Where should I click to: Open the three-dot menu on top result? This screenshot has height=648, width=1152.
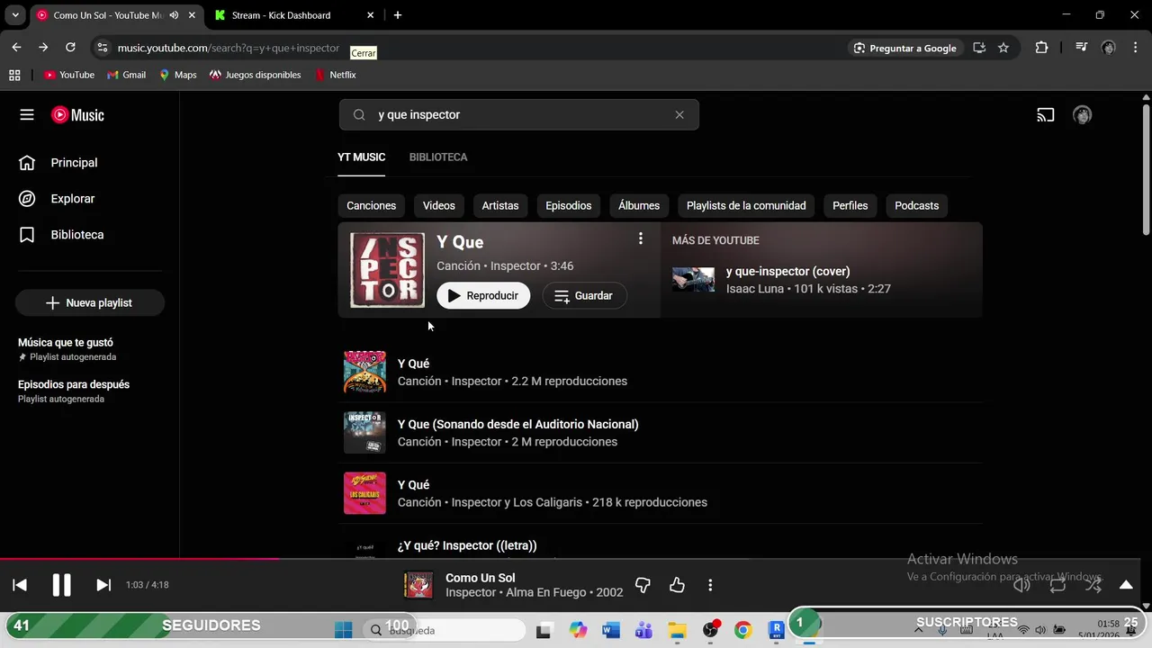(x=641, y=238)
